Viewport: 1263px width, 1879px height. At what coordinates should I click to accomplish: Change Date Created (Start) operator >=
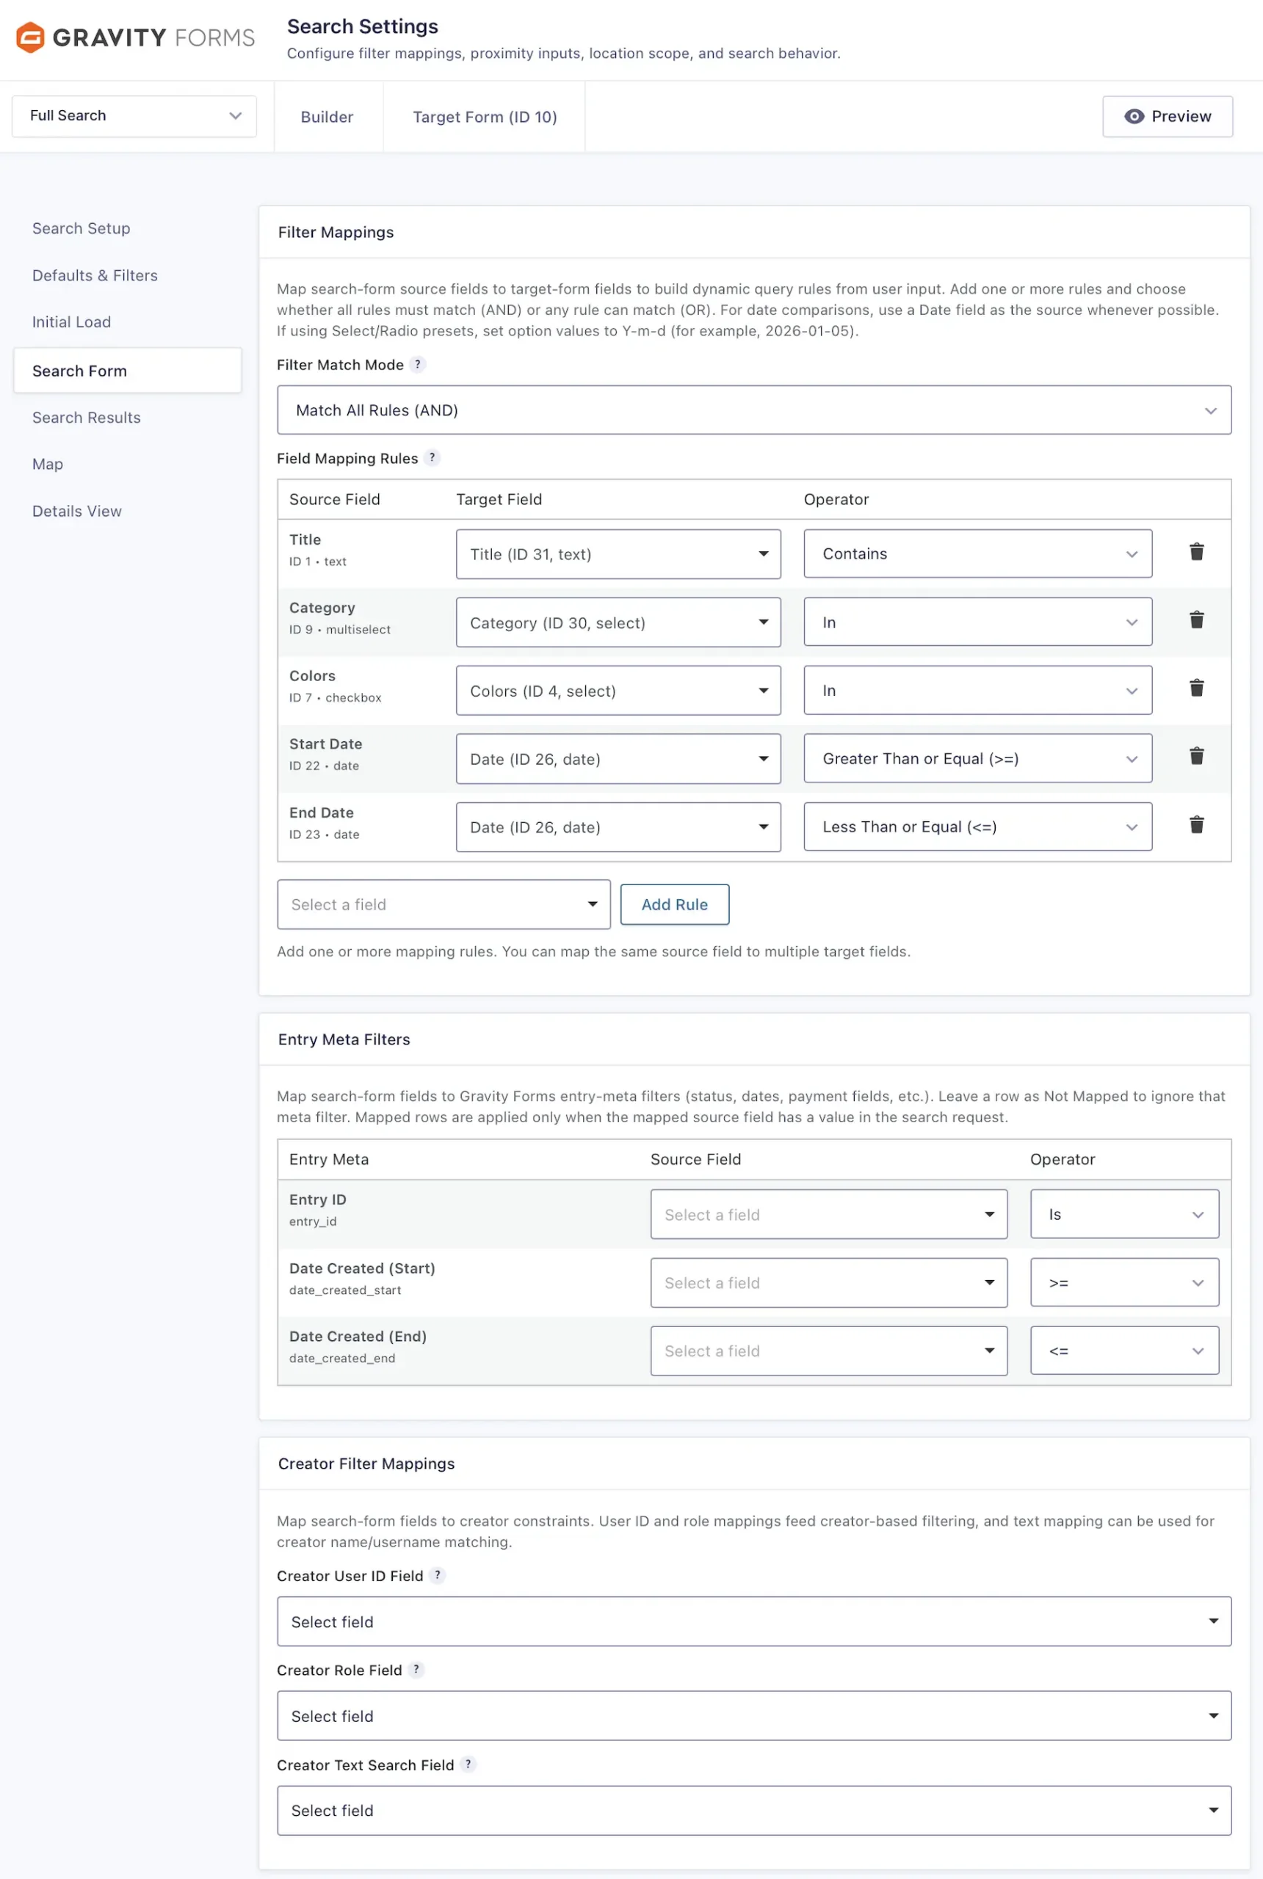pos(1123,1282)
